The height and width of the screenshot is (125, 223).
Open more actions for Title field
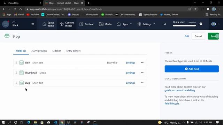point(142,62)
